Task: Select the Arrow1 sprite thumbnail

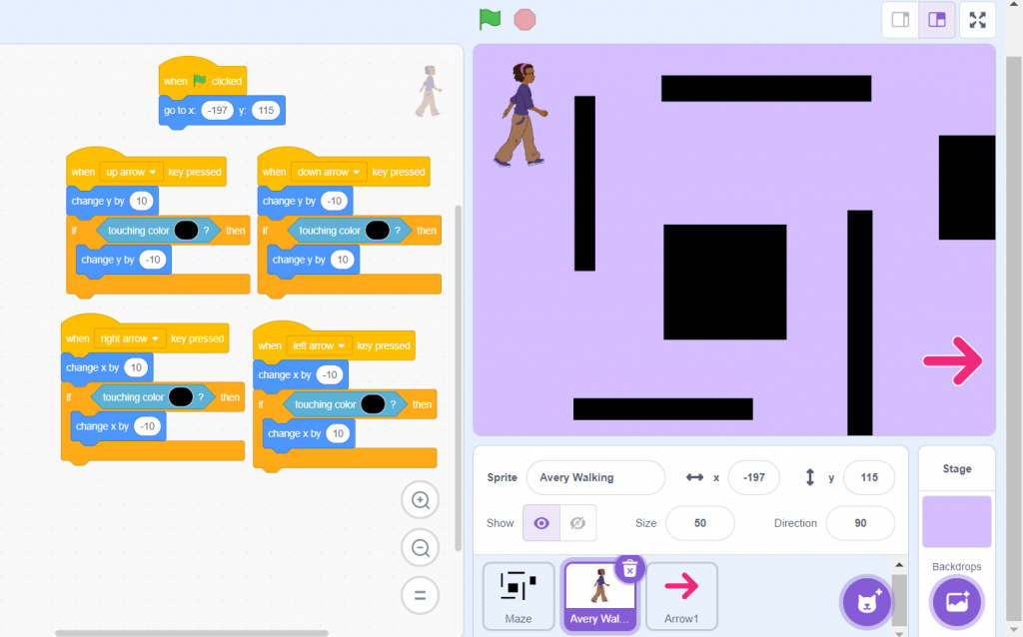Action: pos(681,596)
